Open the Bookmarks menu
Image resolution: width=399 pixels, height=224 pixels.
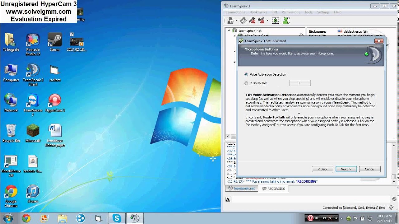click(x=258, y=12)
